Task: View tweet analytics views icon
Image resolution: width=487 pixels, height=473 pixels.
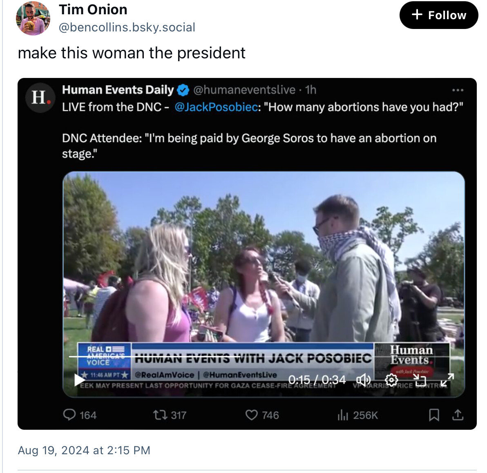Action: [342, 415]
